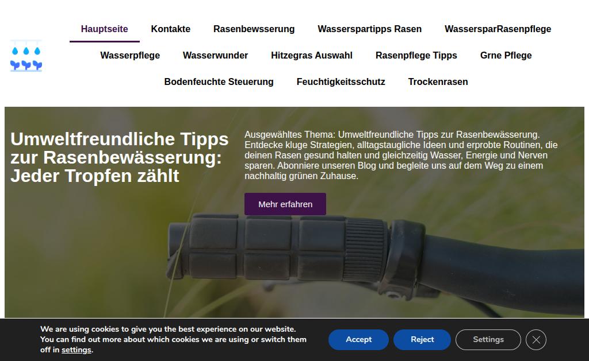Click the Mehr erfahren button

coord(285,204)
